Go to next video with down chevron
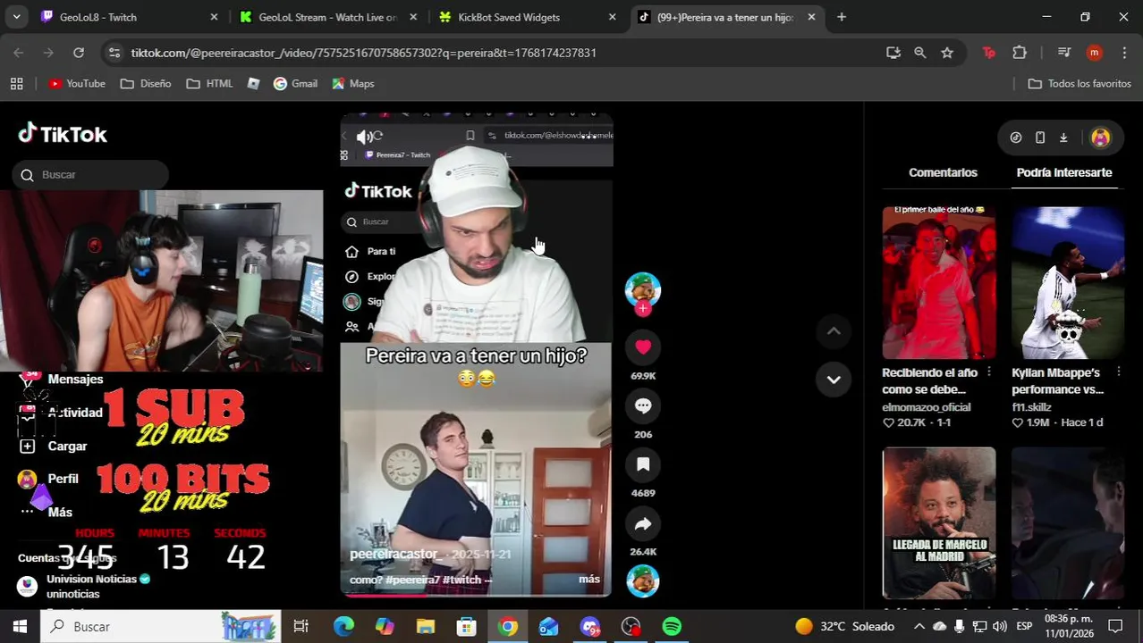Screen dimensions: 1143x643 click(x=833, y=380)
